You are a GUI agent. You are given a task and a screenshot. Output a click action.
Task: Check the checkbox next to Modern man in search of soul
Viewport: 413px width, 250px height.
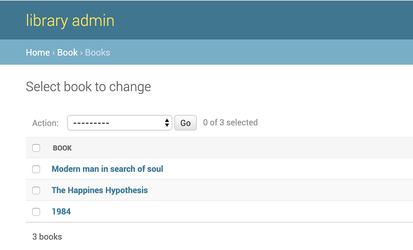click(x=36, y=169)
